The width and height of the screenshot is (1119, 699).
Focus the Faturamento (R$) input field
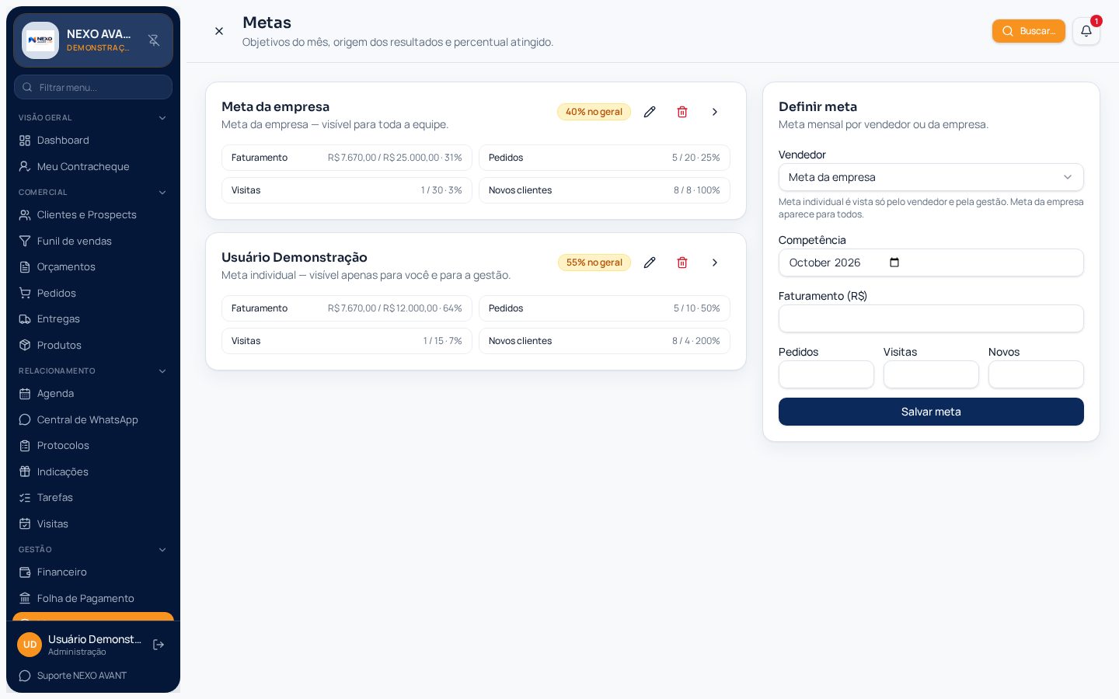[931, 318]
